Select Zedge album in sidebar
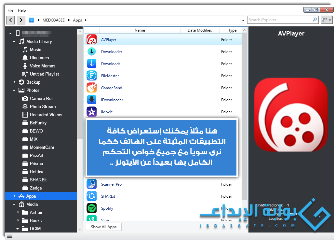 pyautogui.click(x=36, y=188)
